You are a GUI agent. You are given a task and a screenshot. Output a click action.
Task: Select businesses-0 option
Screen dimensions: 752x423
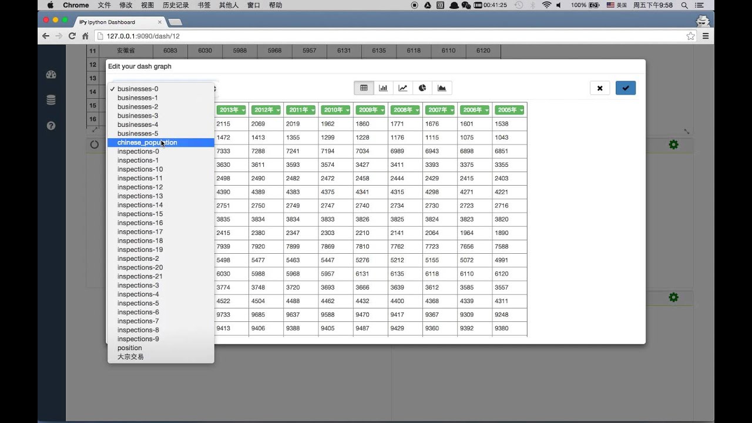click(161, 89)
